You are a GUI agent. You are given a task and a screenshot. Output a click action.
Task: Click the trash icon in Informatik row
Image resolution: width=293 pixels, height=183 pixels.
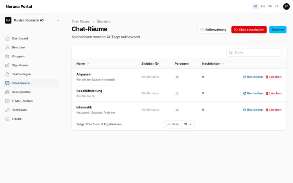point(267,110)
